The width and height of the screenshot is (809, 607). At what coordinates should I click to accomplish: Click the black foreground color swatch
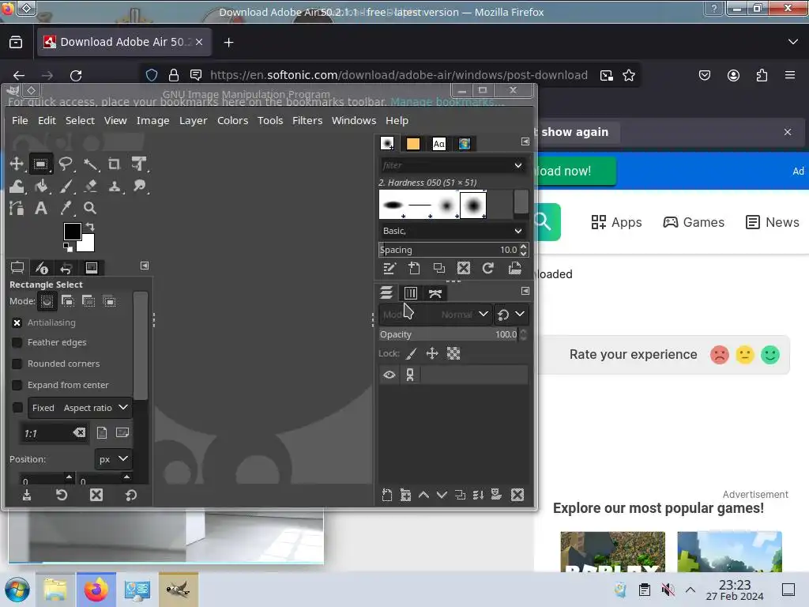[x=72, y=231]
